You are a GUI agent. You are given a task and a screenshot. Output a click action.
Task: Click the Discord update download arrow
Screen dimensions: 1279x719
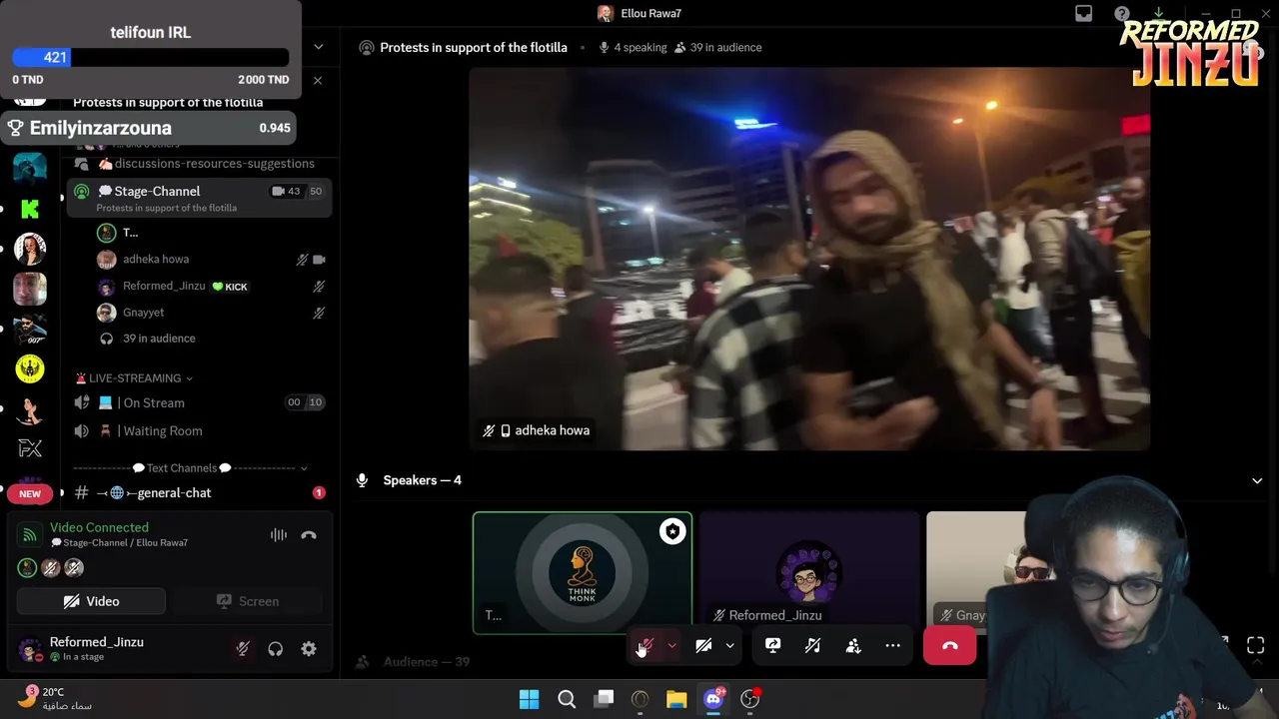[1158, 13]
